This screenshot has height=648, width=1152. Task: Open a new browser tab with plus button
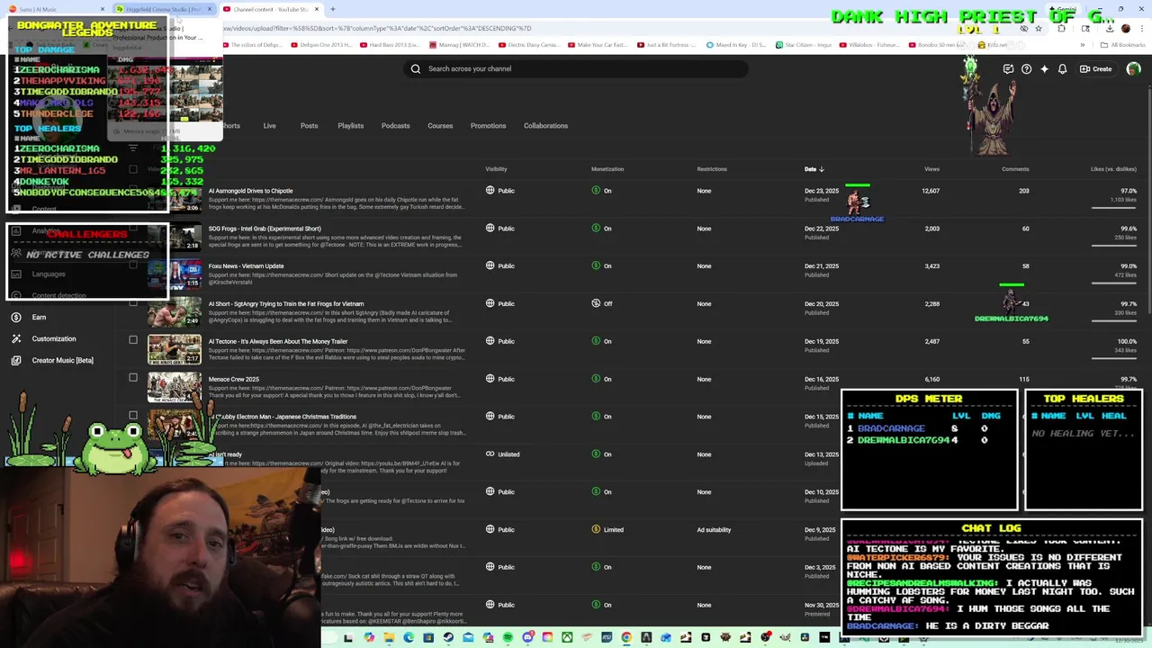(x=332, y=9)
